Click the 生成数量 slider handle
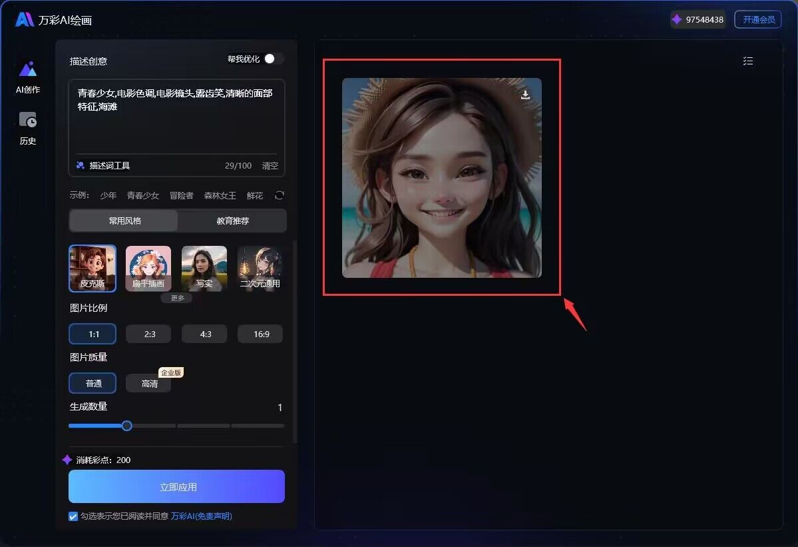 [x=126, y=426]
